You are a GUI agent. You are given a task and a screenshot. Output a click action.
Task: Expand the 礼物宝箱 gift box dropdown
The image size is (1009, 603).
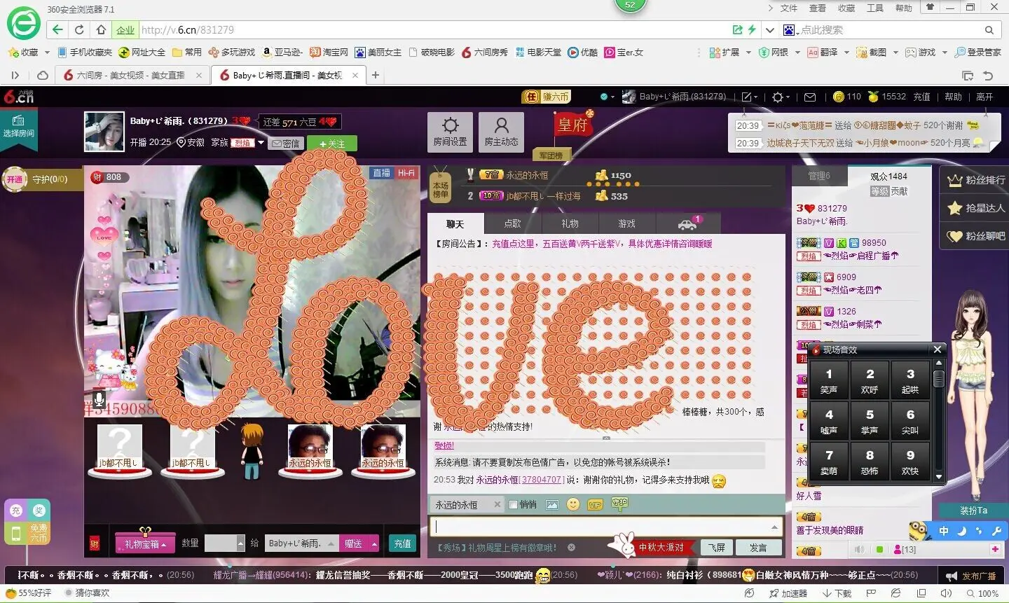coord(145,543)
